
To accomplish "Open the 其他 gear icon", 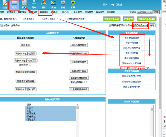I will [x=63, y=4].
